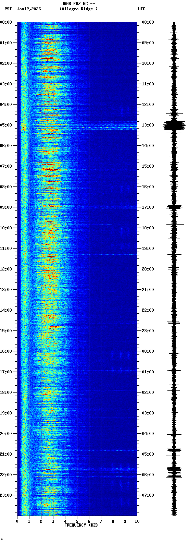Click the '12:00' UTC time label on right

[x=148, y=105]
